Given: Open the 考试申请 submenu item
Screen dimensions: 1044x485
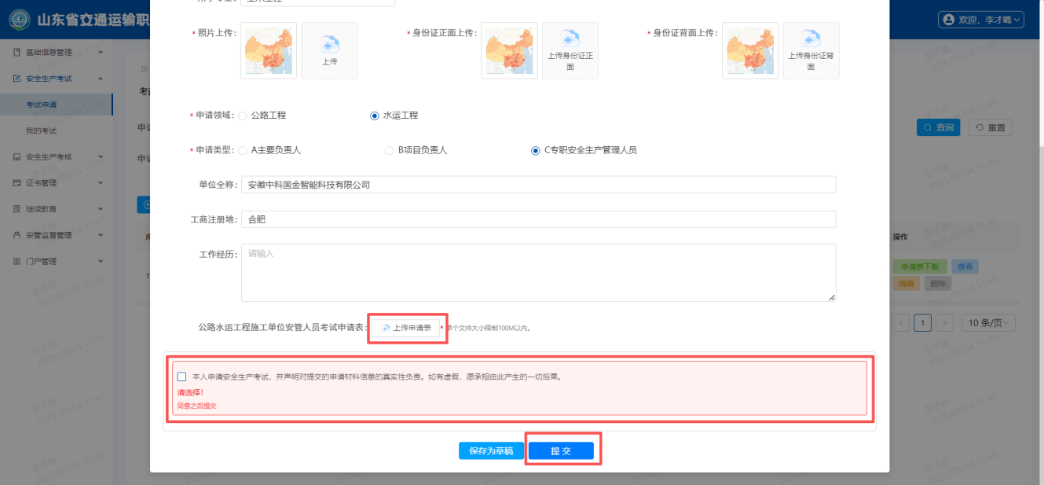Looking at the screenshot, I should [57, 105].
